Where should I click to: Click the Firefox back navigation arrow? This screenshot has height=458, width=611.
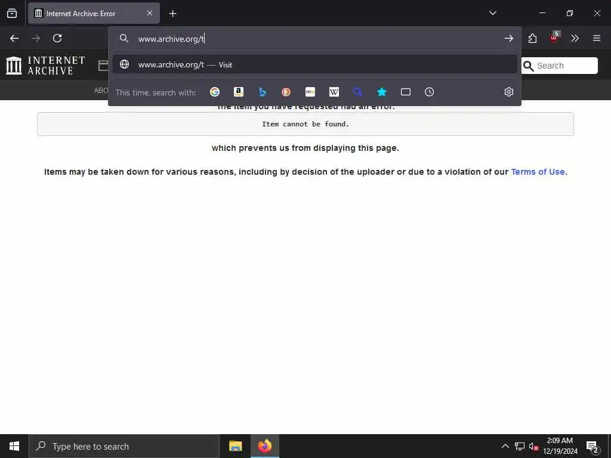click(x=14, y=38)
